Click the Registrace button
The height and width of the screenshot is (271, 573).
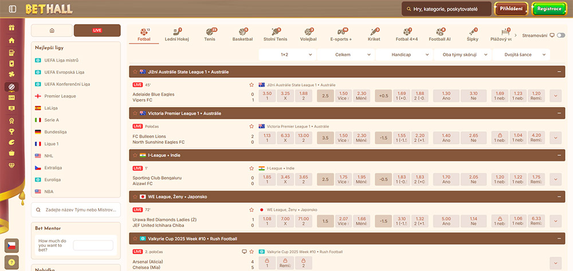pos(549,9)
